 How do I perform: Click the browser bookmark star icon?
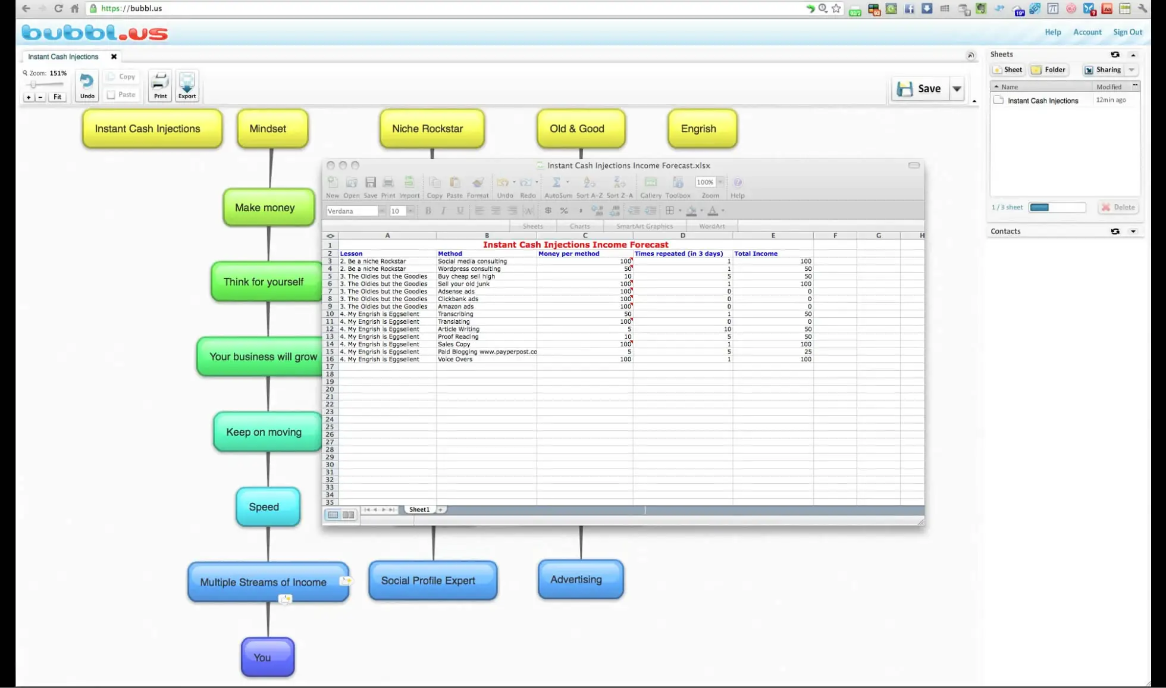pyautogui.click(x=836, y=8)
